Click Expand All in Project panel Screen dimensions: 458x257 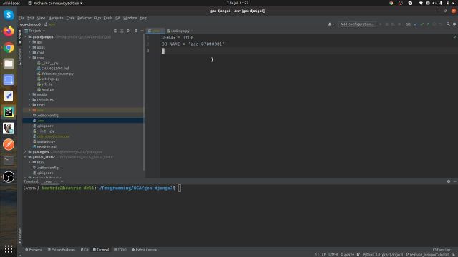pyautogui.click(x=122, y=31)
